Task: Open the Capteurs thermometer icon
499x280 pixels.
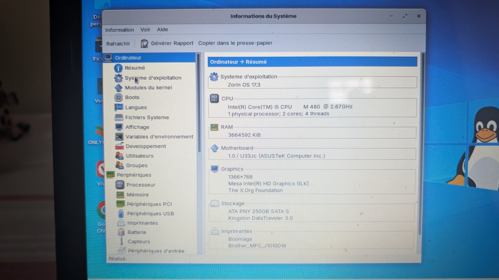Action: click(x=122, y=241)
